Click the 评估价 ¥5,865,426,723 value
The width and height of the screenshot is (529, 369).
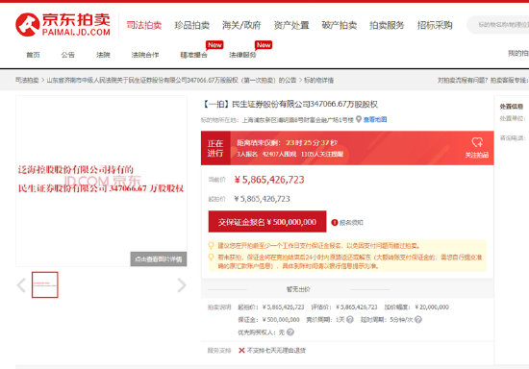point(357,307)
